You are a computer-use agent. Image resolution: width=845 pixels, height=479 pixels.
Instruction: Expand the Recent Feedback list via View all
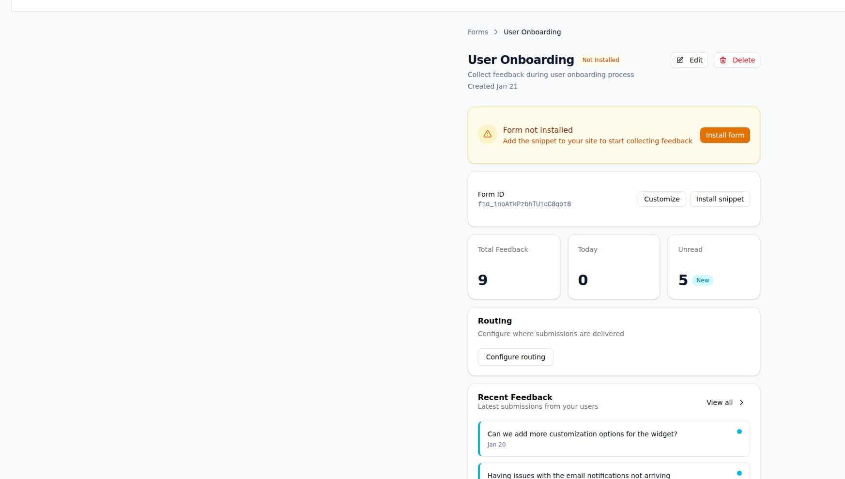[720, 402]
